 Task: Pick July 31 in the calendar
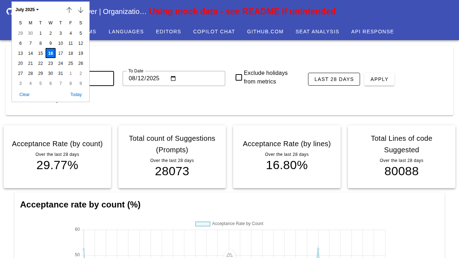(61, 73)
